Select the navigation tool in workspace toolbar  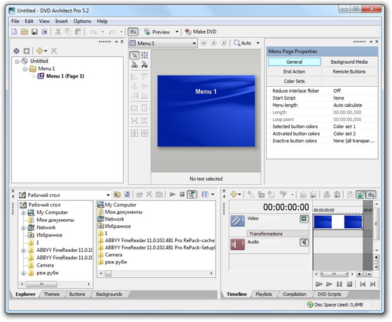(x=134, y=64)
